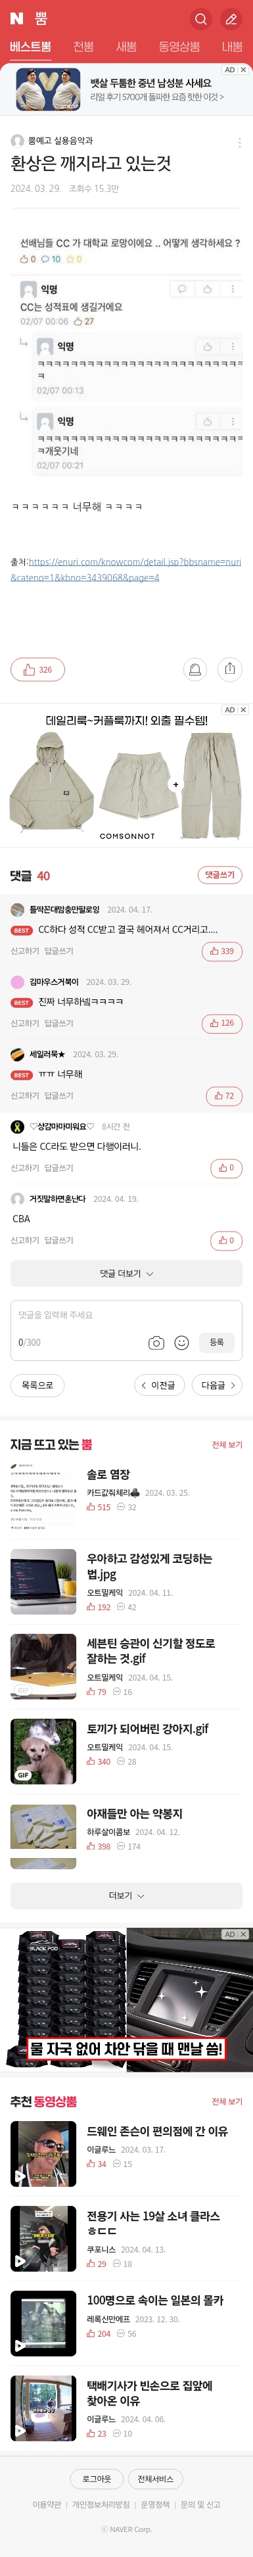Go to next post via 다음글
Viewport: 253px width, 2557px height.
pos(218,1385)
